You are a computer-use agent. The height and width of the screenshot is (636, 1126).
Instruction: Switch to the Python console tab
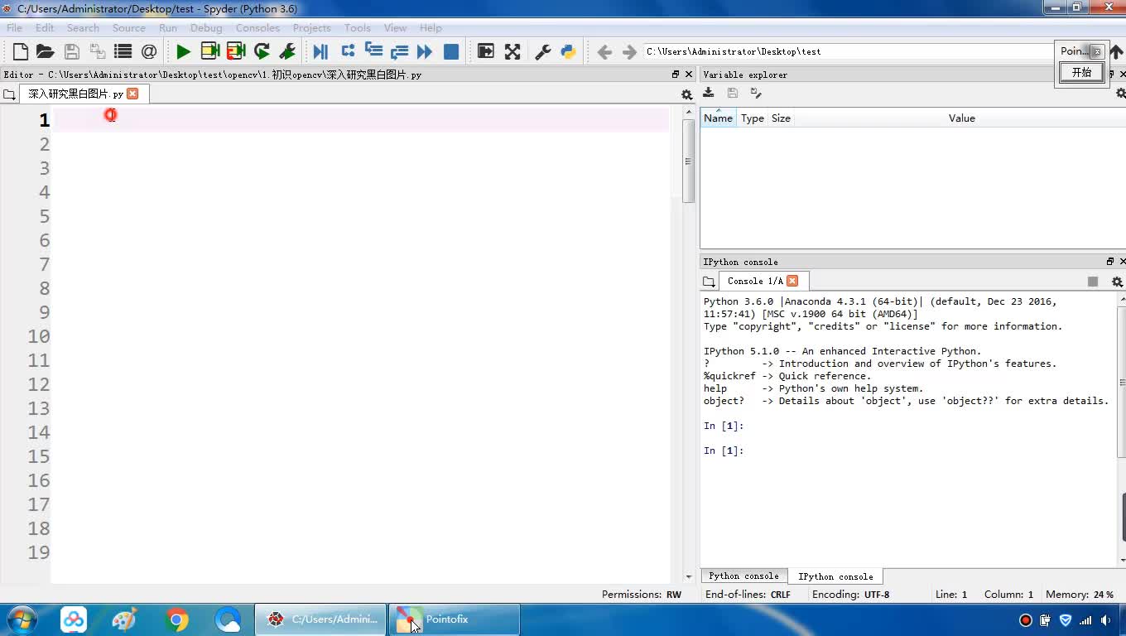(x=743, y=576)
